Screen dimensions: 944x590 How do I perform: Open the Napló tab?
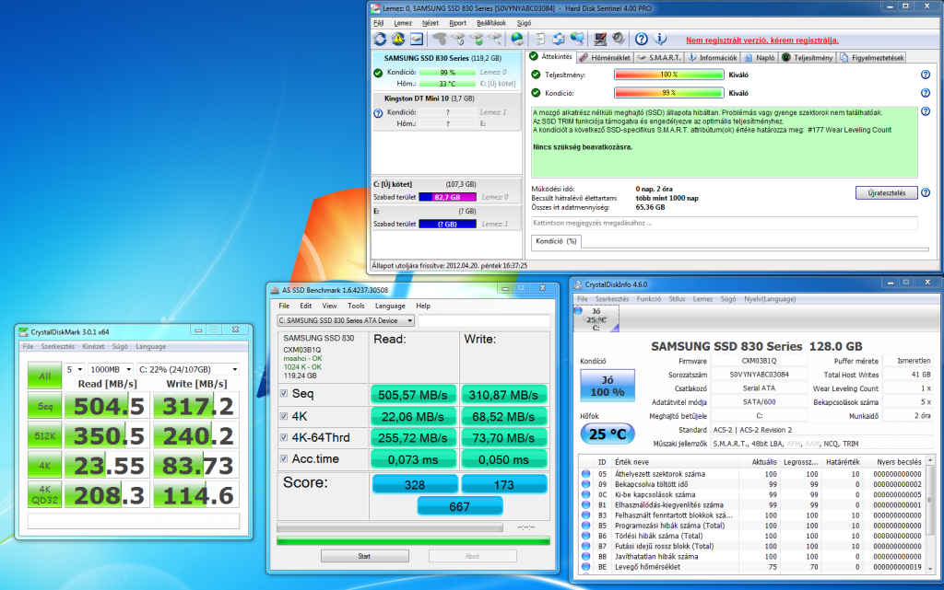pos(760,58)
